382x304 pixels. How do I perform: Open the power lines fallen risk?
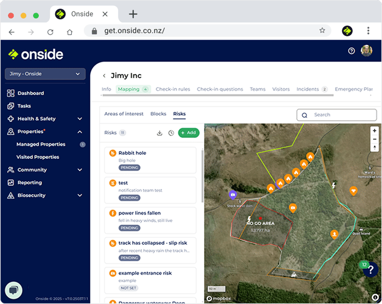[x=151, y=220]
